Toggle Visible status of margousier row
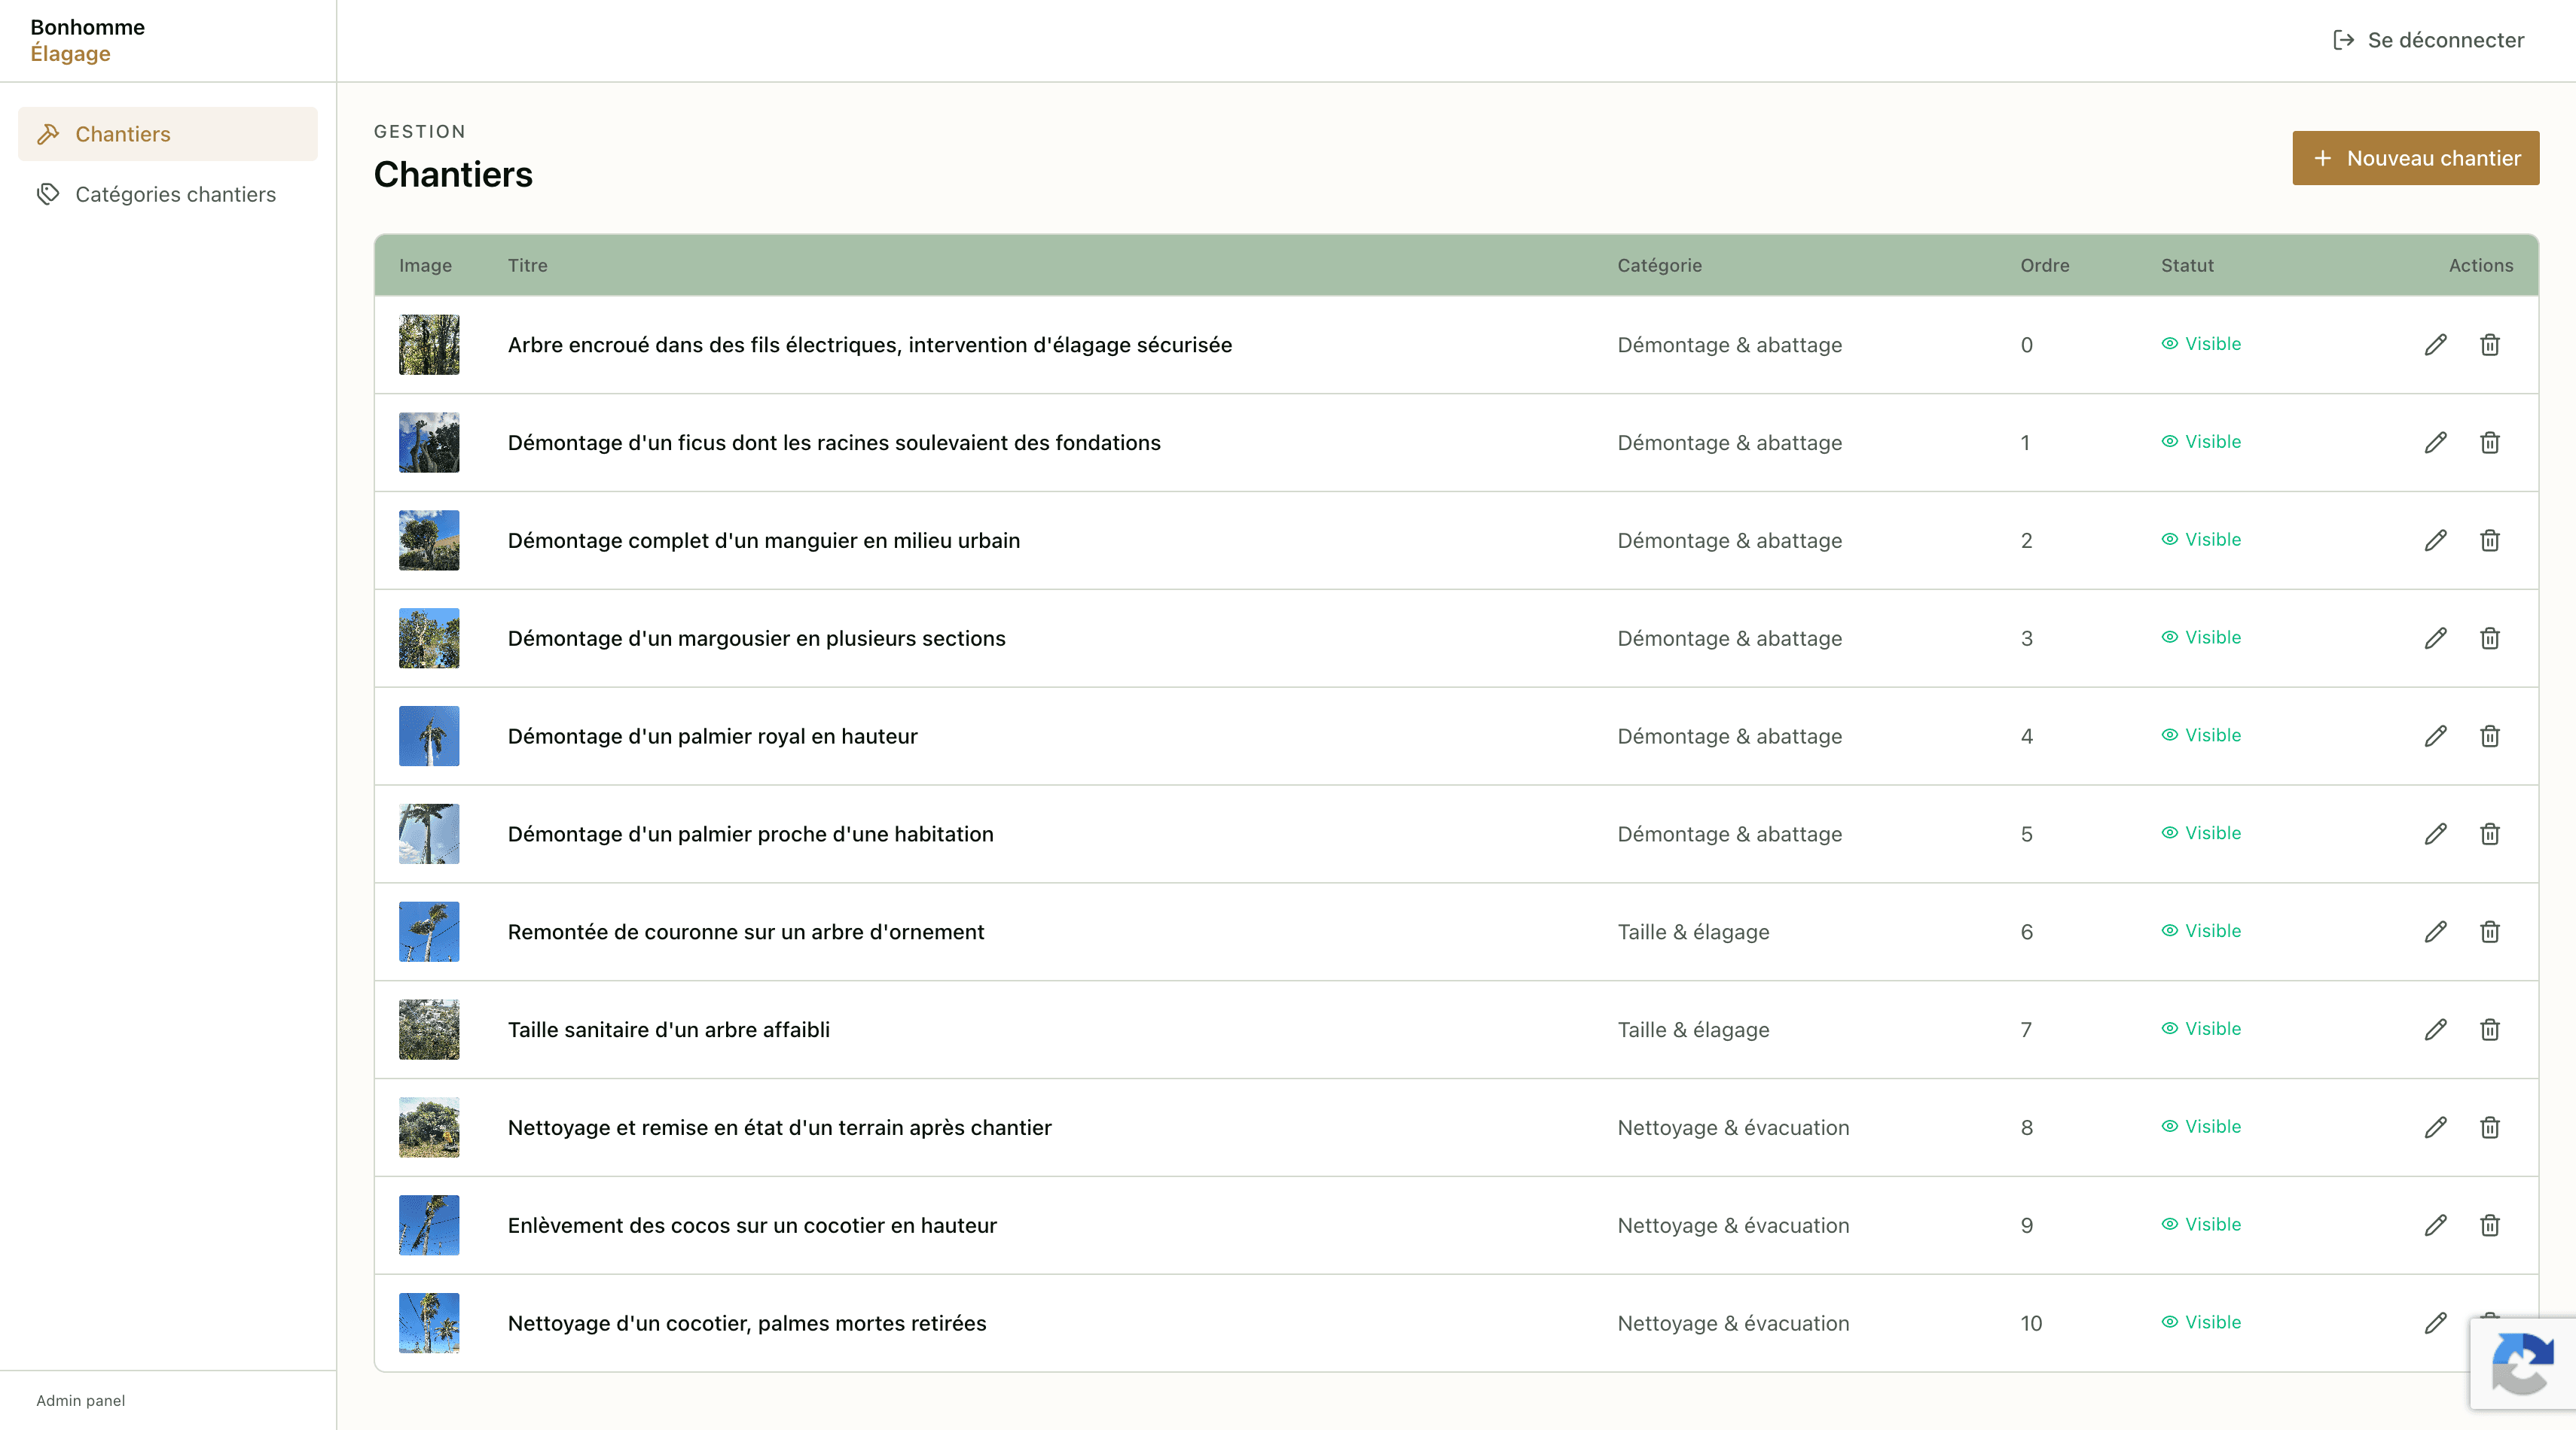Viewport: 2576px width, 1430px height. tap(2200, 637)
